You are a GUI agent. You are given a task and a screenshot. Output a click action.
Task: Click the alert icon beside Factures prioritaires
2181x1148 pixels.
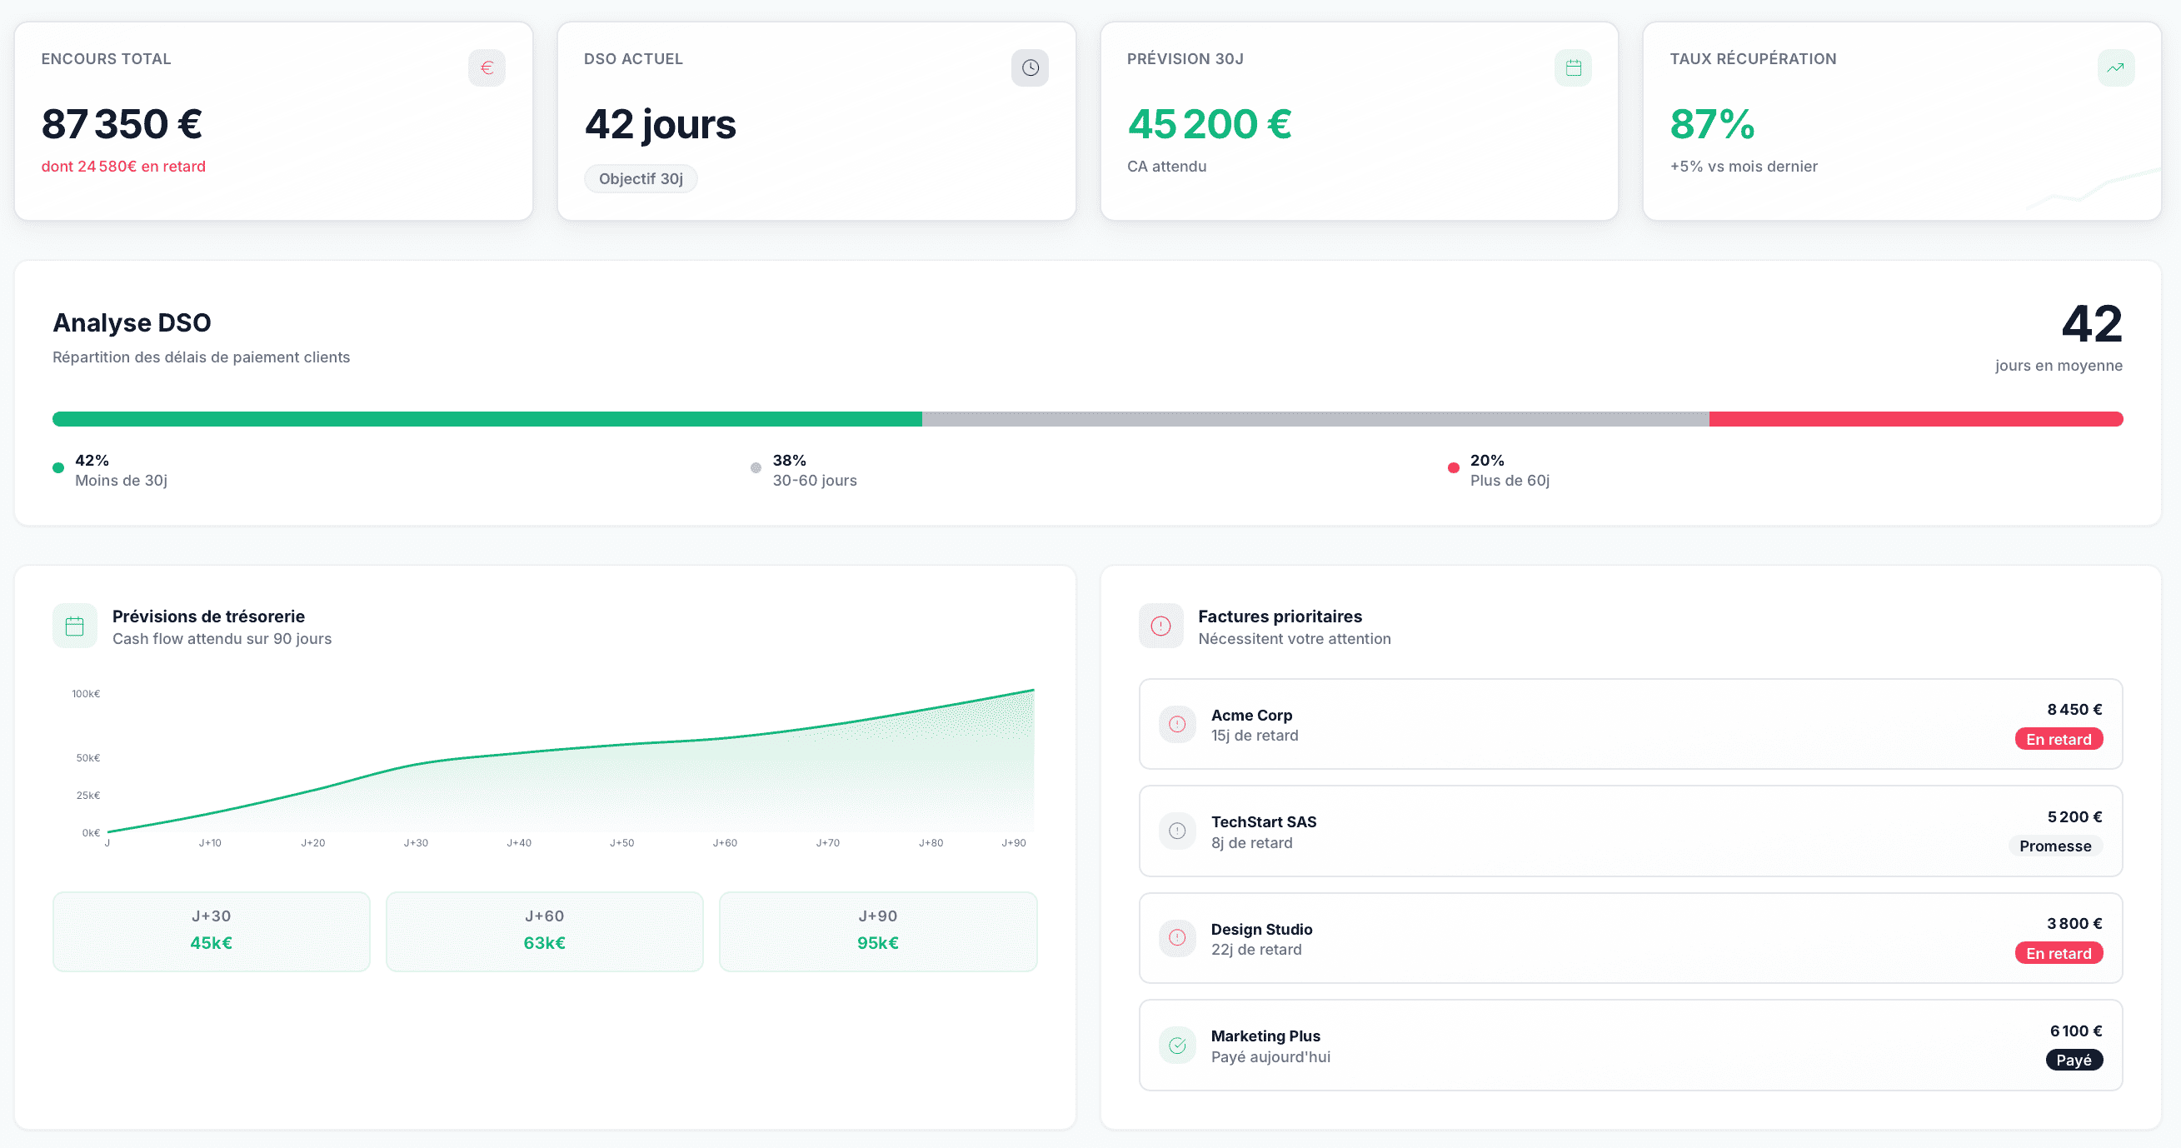(1160, 626)
